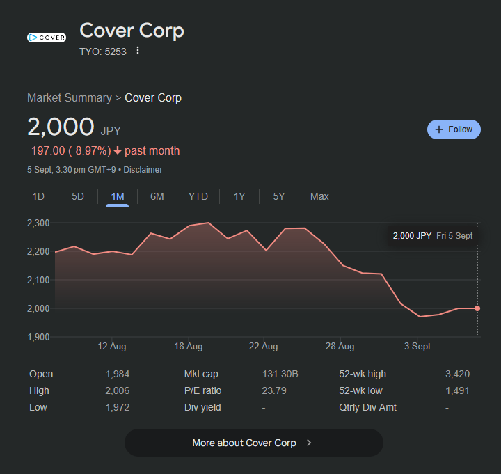This screenshot has height=474, width=501.
Task: Click the 52-wk low value 1,491
Action: pos(458,390)
